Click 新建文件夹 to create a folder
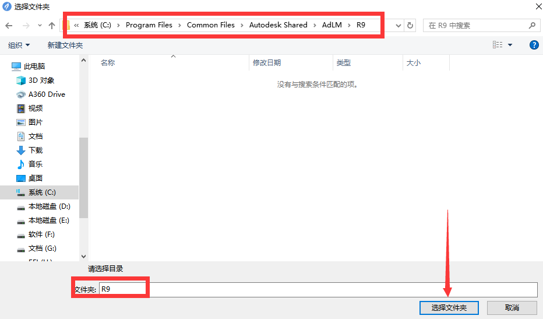The height and width of the screenshot is (319, 543). coord(65,45)
